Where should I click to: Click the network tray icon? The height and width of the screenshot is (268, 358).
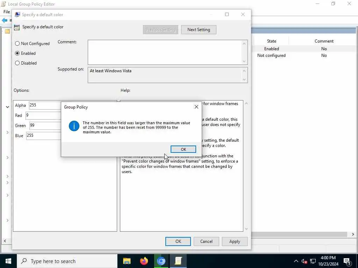[x=313, y=261]
